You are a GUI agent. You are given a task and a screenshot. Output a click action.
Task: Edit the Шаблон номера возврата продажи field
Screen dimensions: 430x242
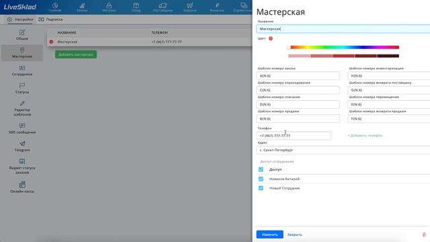tap(389, 118)
